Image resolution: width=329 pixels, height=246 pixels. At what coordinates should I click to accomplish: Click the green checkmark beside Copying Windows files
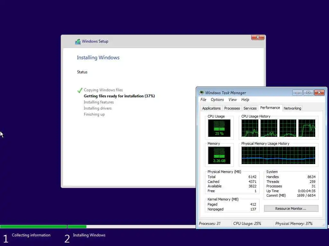tap(80, 90)
